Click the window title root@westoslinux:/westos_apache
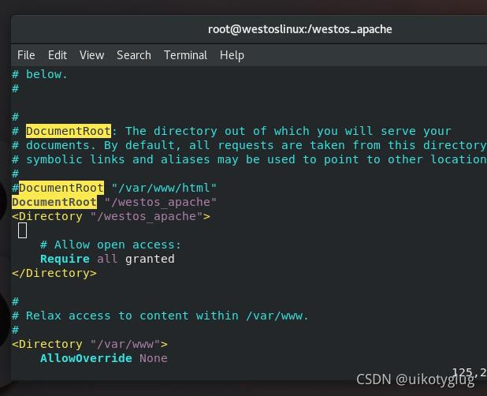The width and height of the screenshot is (487, 396). point(299,29)
